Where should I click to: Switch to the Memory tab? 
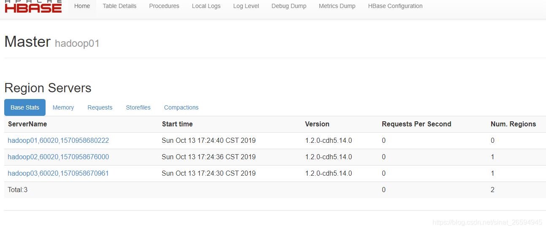tap(63, 107)
